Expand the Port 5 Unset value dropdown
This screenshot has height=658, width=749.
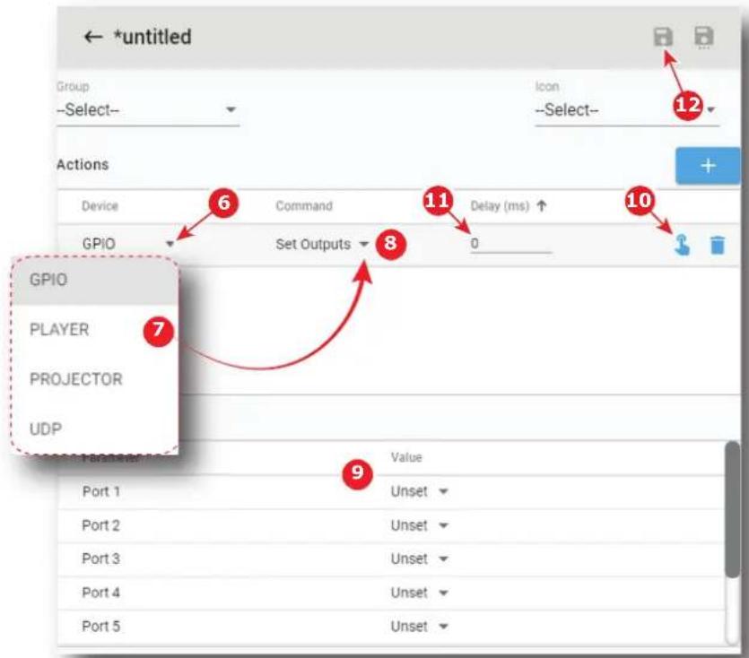(420, 626)
